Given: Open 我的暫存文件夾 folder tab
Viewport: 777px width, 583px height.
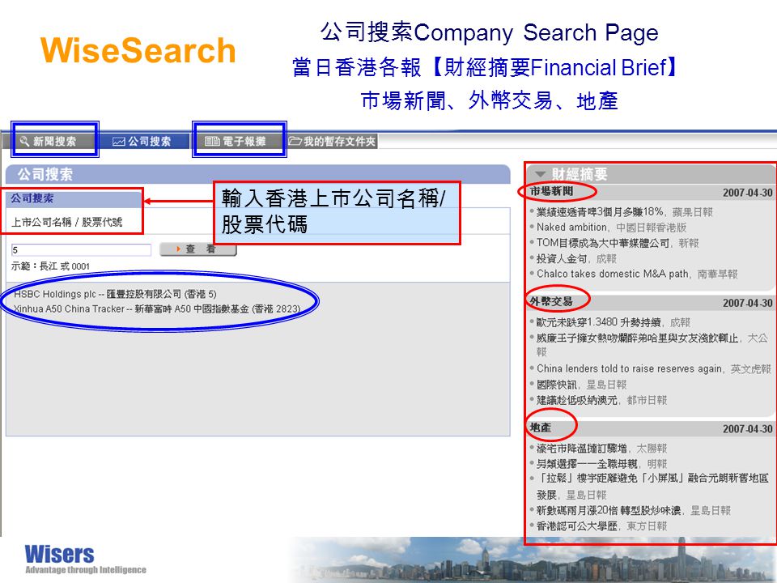Looking at the screenshot, I should pos(333,141).
